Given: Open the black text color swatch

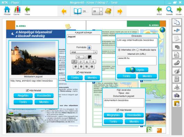Looking at the screenshot, I should point(90,57).
